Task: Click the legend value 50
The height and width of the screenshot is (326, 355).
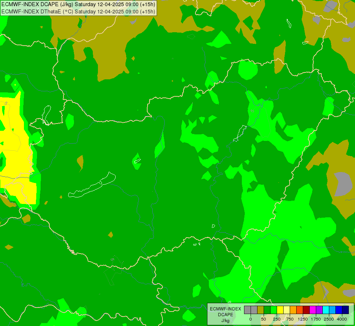Action: (264, 319)
